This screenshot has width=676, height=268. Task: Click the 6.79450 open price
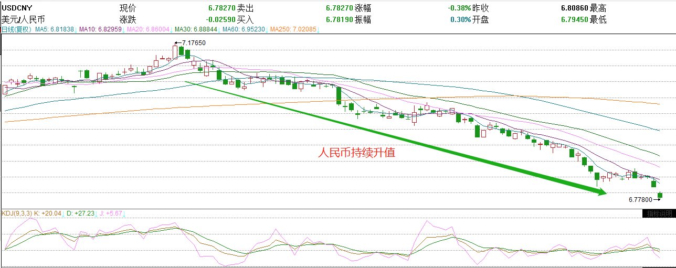point(575,20)
